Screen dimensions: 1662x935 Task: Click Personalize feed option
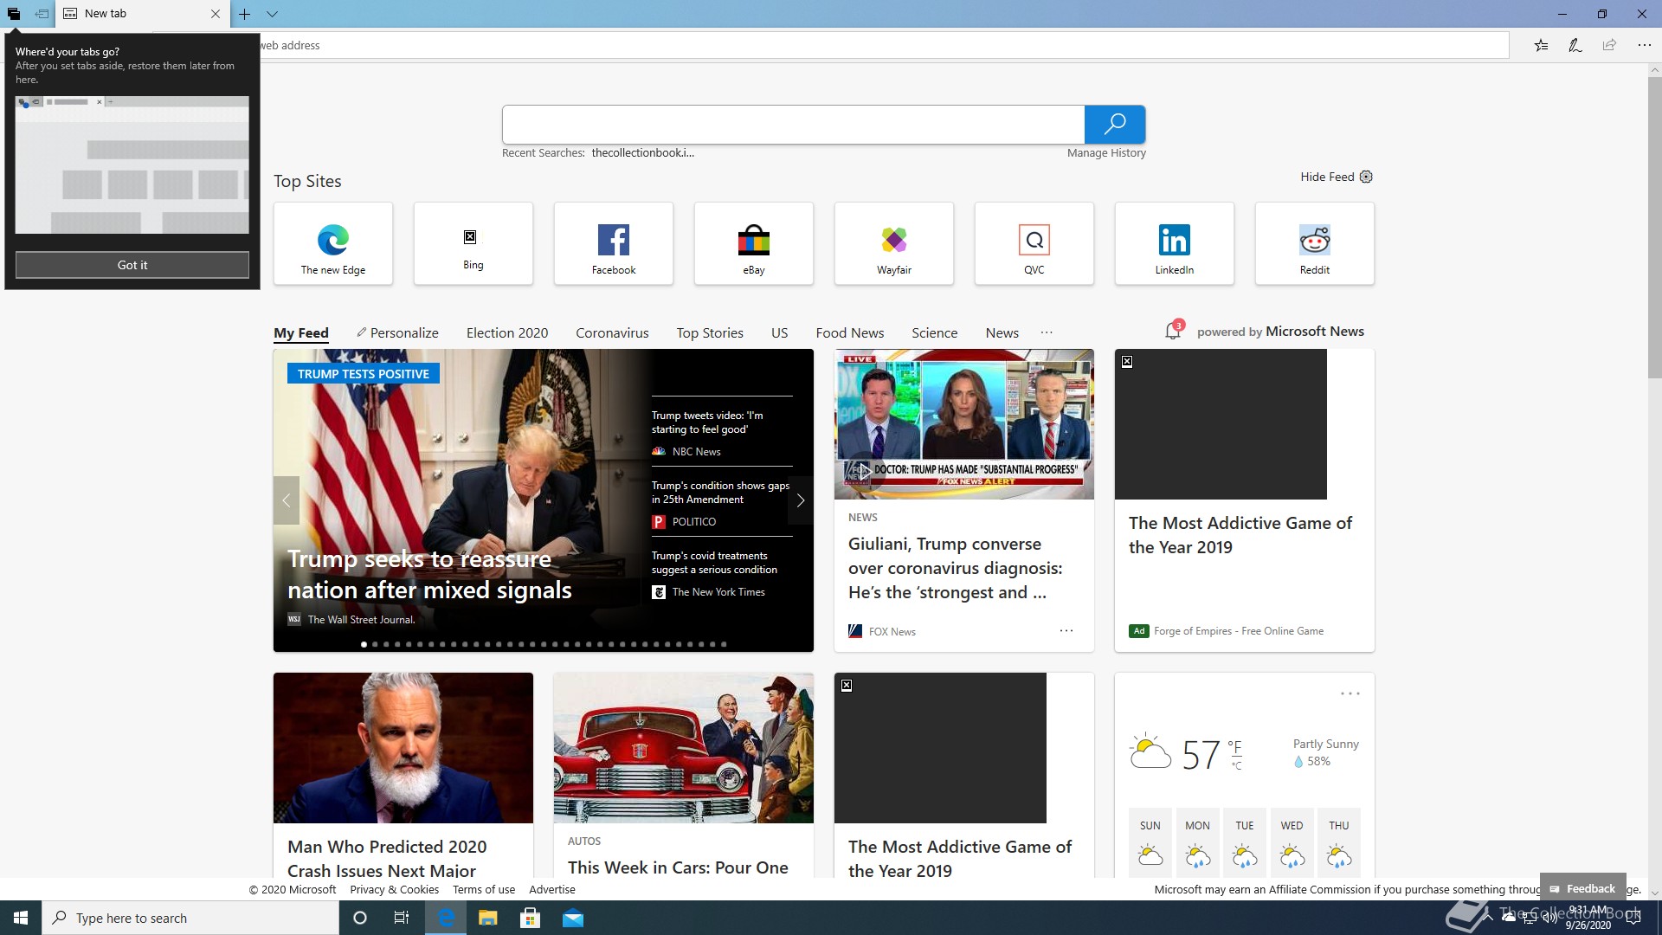click(397, 332)
